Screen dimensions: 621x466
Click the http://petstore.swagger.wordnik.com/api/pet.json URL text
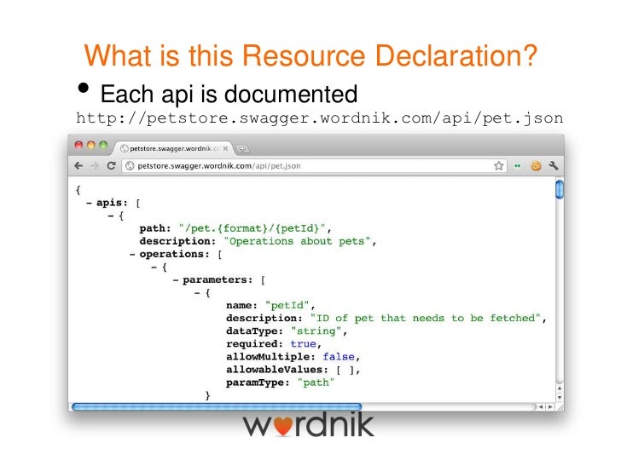pos(320,118)
